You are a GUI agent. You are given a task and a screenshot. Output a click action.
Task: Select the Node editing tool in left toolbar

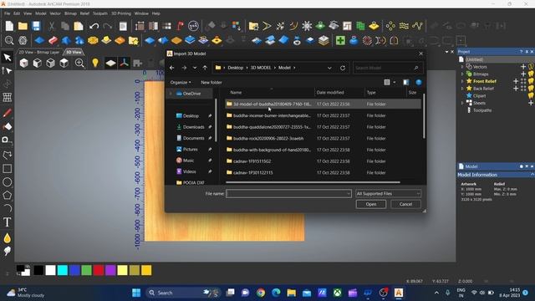[8, 70]
